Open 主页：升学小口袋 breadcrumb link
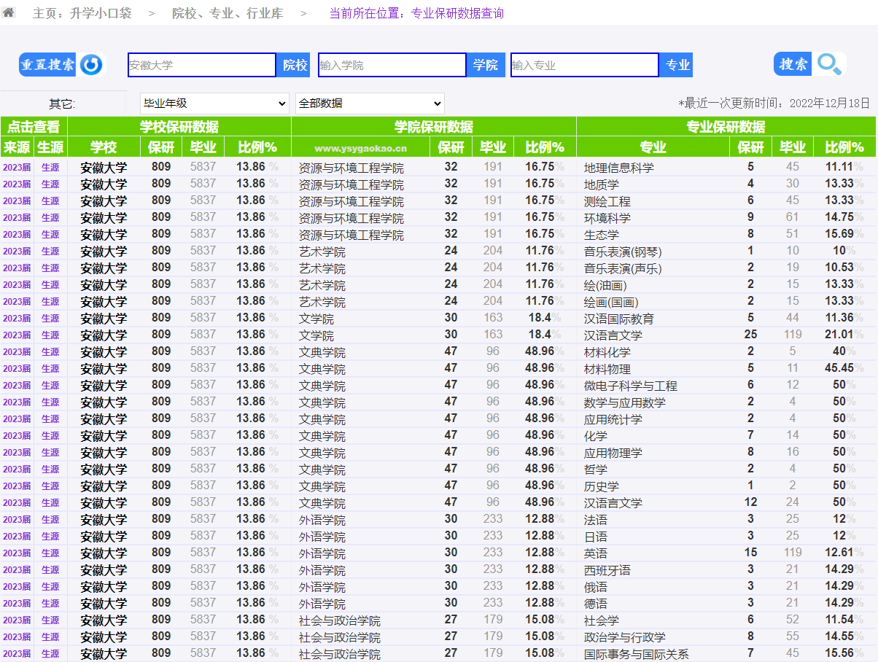The width and height of the screenshot is (878, 662). [x=82, y=13]
